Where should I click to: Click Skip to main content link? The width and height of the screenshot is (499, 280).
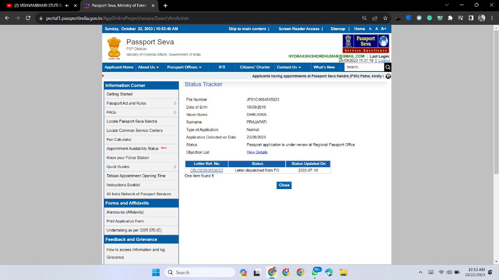247,29
